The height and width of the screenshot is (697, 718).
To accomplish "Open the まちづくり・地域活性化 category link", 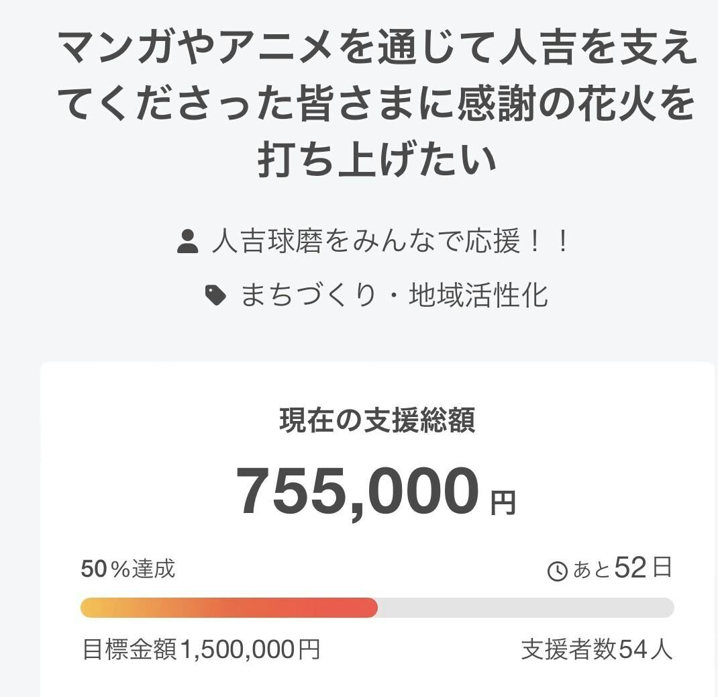I will point(394,295).
